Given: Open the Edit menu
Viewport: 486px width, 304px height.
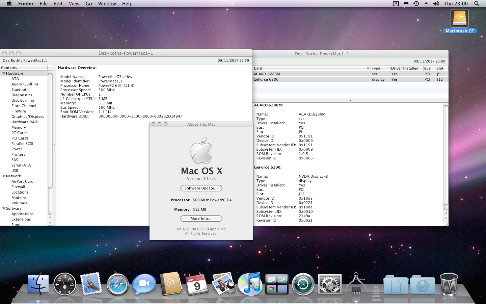Looking at the screenshot, I should (58, 4).
